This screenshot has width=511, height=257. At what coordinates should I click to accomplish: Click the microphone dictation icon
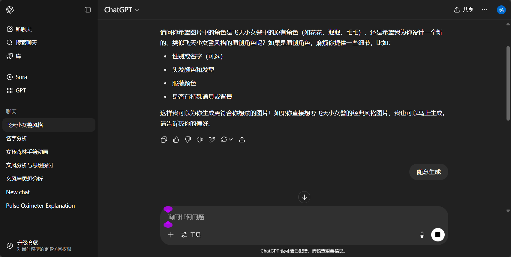click(422, 235)
